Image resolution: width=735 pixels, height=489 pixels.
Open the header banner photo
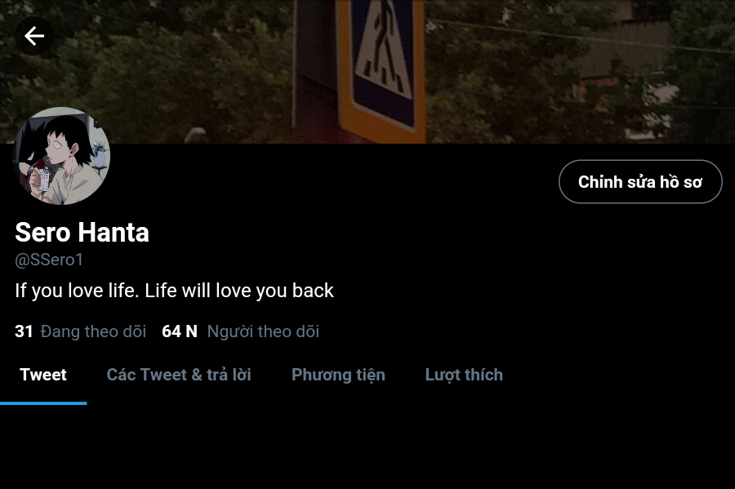[367, 72]
